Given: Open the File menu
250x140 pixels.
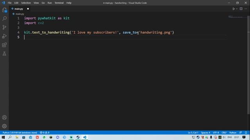Looking at the screenshot, I should [9, 3].
